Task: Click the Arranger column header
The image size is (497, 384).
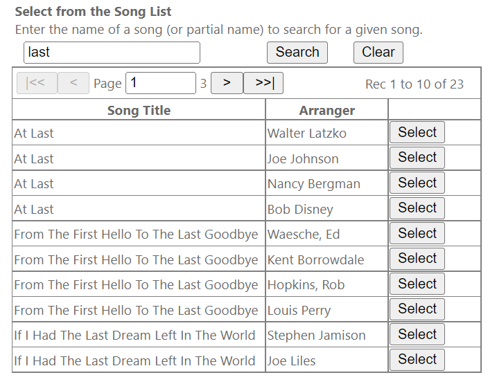Action: pyautogui.click(x=326, y=110)
